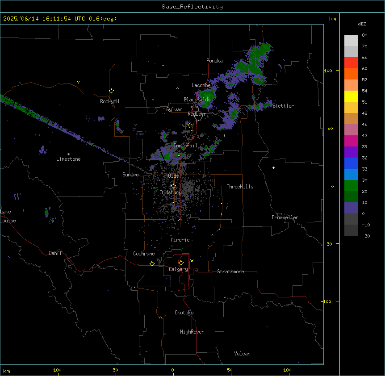Click the Drumheller city label

[285, 217]
